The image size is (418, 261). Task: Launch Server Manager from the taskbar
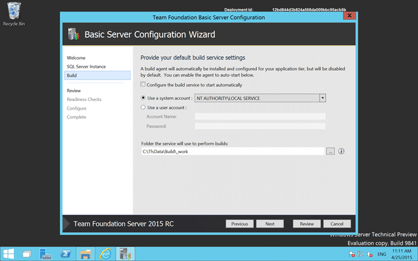tap(45, 254)
